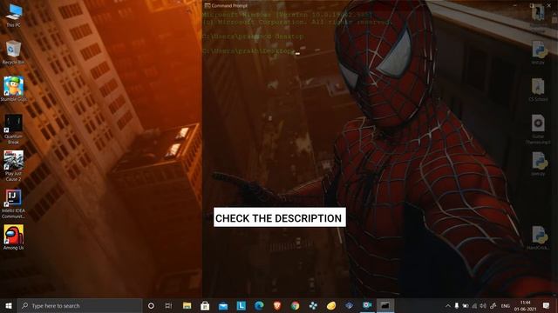Click the Command Prompt input line cursor
Image resolution: width=558 pixels, height=313 pixels.
[297, 54]
